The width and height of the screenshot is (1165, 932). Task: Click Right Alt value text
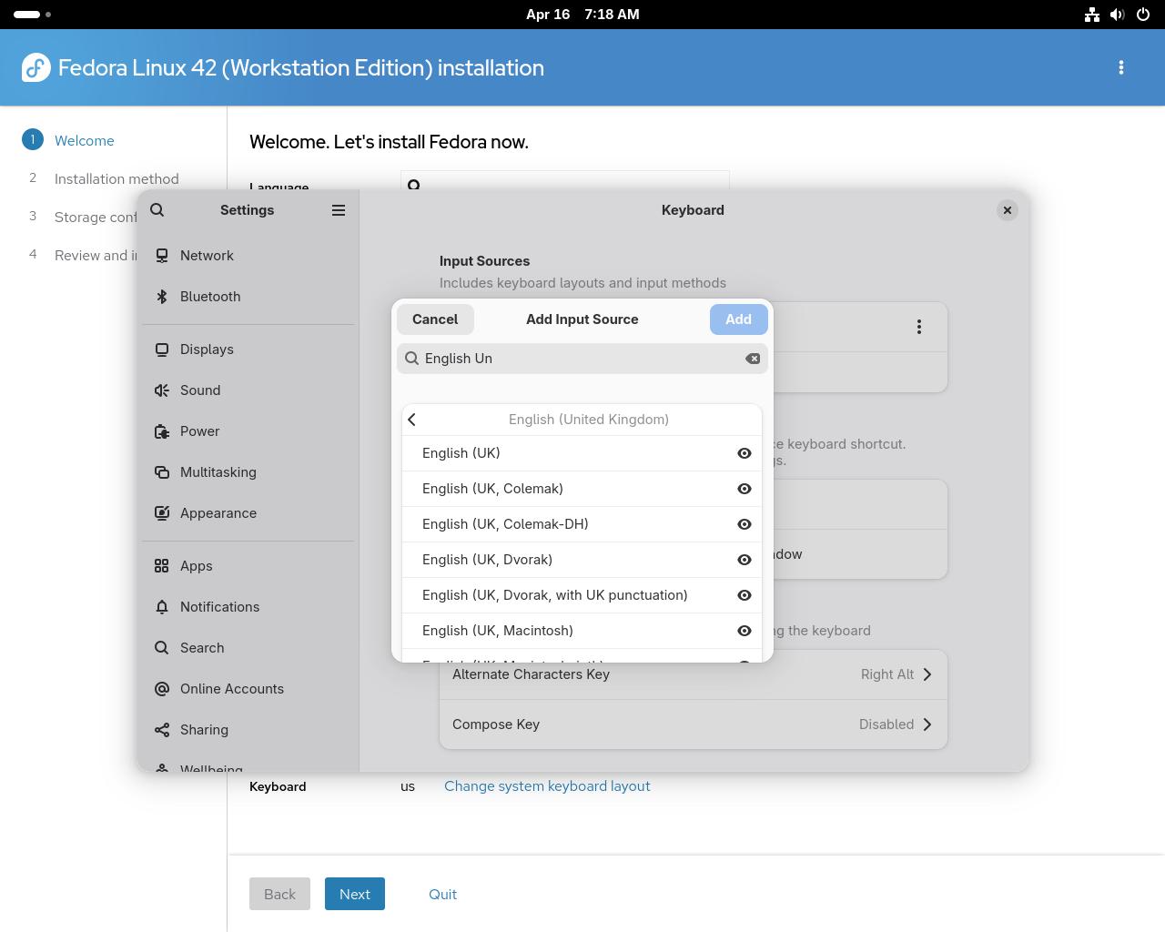click(x=887, y=674)
